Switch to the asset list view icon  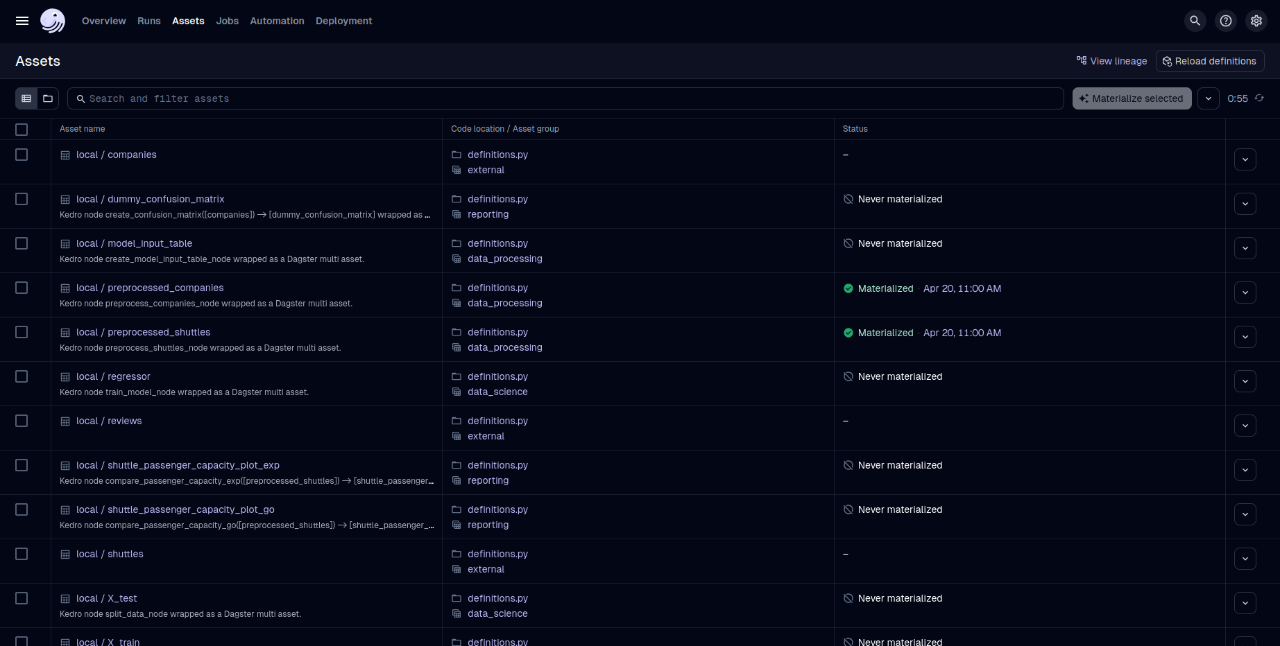point(26,98)
